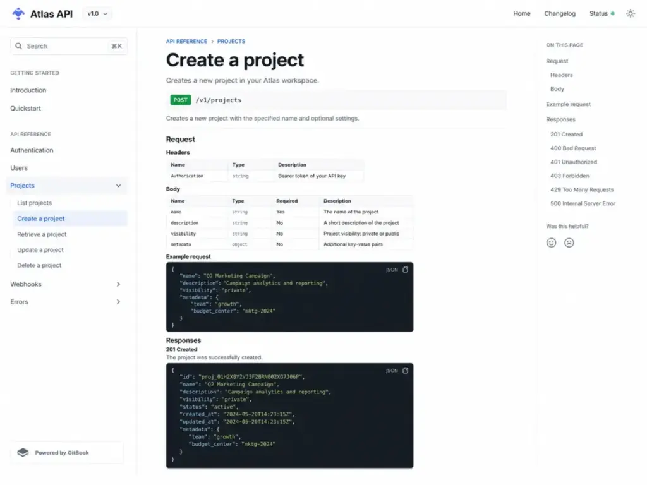Open List projects page

[34, 203]
